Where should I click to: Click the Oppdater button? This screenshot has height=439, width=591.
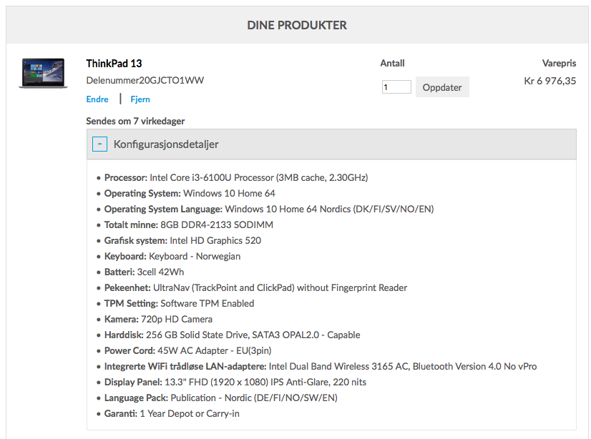(x=442, y=87)
